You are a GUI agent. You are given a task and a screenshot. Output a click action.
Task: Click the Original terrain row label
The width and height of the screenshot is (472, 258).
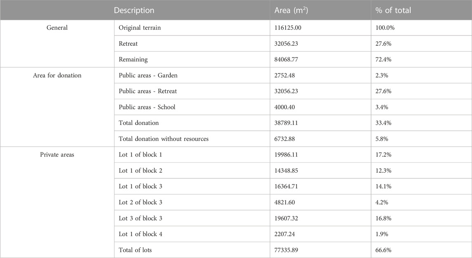(x=140, y=28)
